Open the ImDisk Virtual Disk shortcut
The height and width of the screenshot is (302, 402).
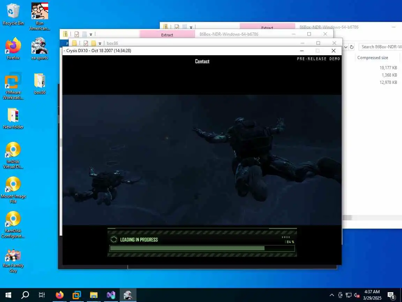coord(13,155)
